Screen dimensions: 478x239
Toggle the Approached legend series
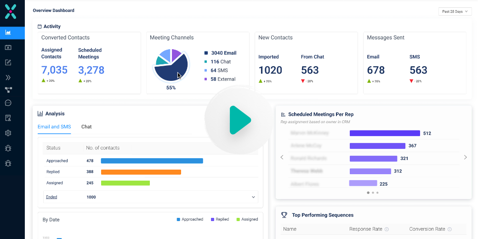point(190,219)
